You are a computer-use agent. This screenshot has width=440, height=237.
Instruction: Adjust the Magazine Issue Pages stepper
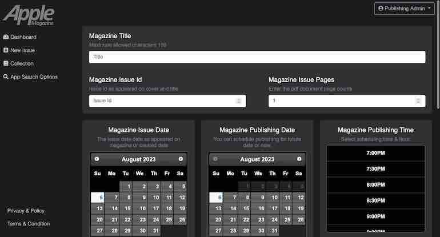(x=418, y=101)
